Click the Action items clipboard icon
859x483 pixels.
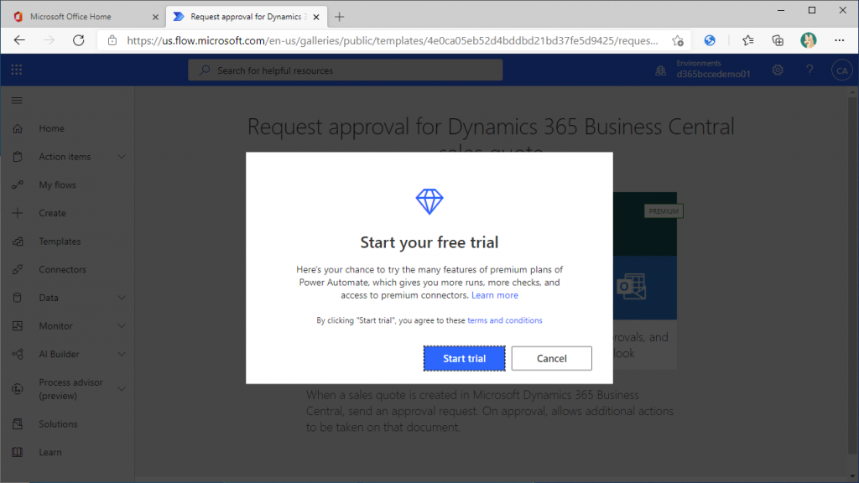18,157
